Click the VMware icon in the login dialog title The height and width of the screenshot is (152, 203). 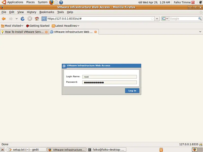[x=64, y=66]
